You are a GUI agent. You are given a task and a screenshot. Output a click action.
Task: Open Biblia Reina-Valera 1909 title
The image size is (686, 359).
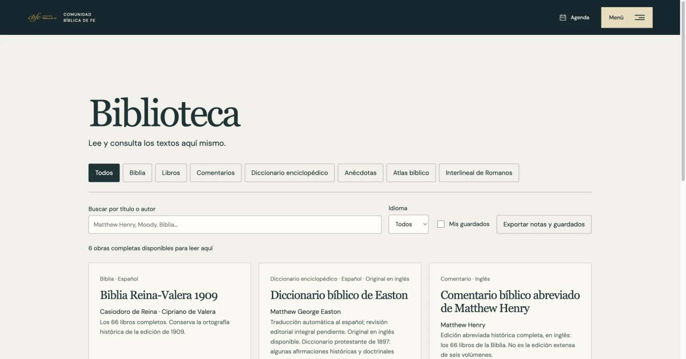(x=159, y=295)
